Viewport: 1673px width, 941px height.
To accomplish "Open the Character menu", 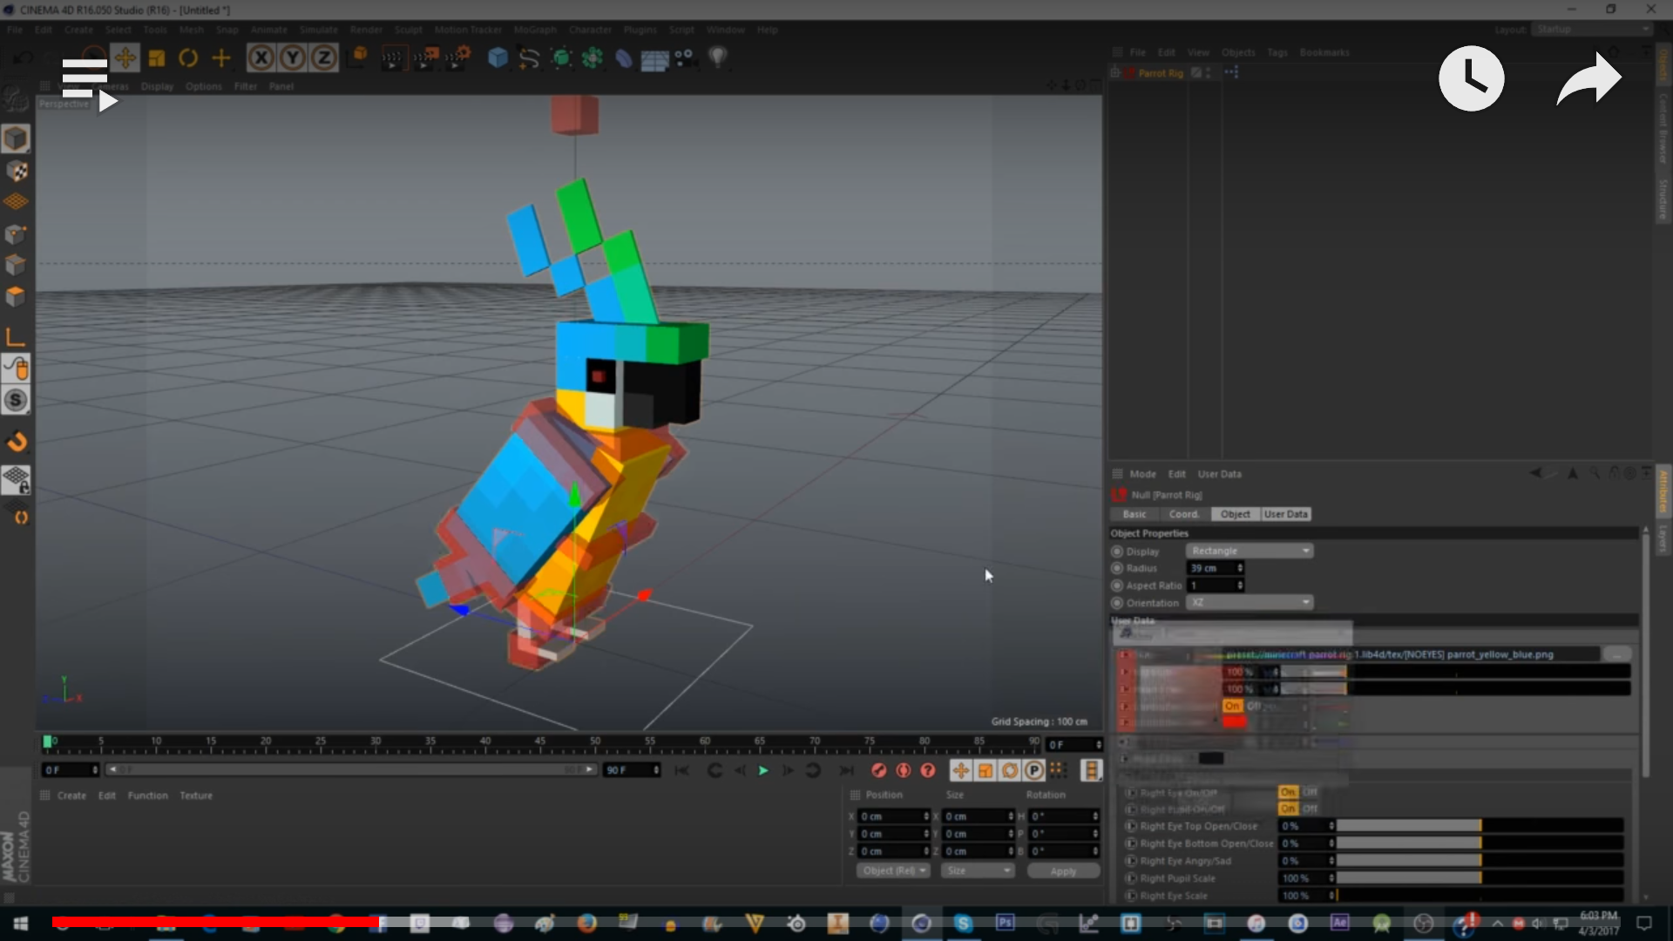I will (x=590, y=30).
